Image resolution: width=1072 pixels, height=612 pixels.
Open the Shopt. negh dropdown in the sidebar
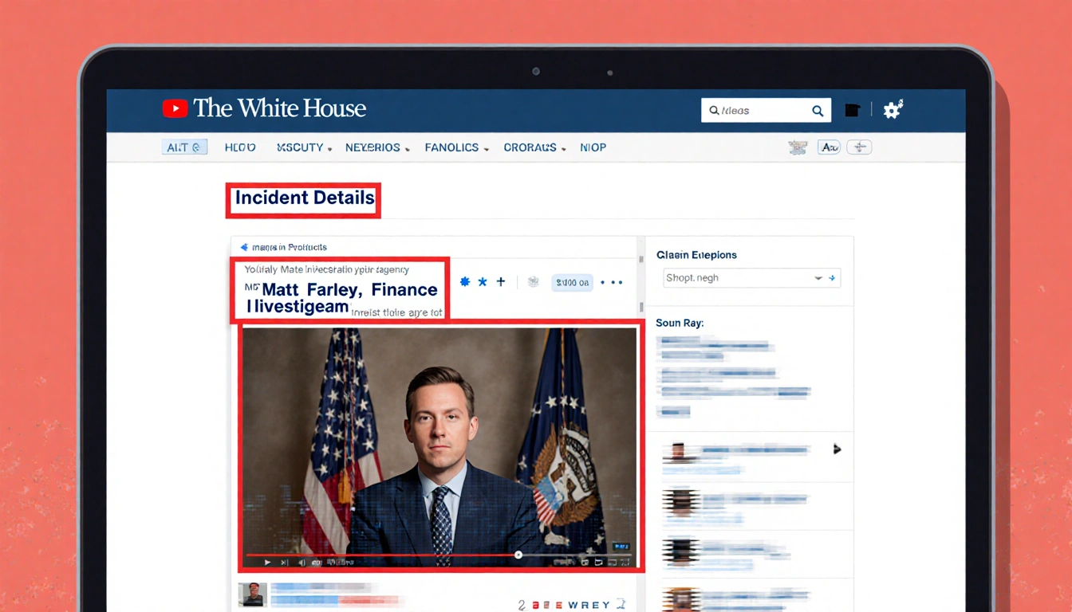pos(751,277)
